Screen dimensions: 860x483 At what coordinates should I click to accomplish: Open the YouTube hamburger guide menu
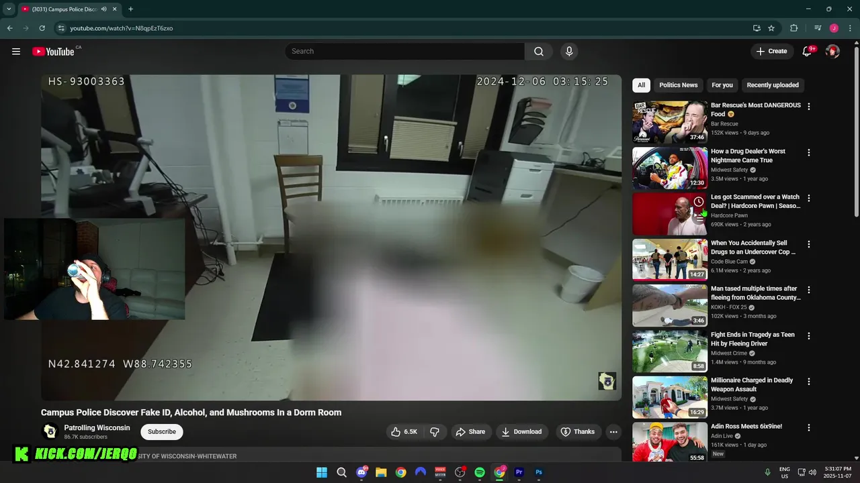pyautogui.click(x=16, y=52)
